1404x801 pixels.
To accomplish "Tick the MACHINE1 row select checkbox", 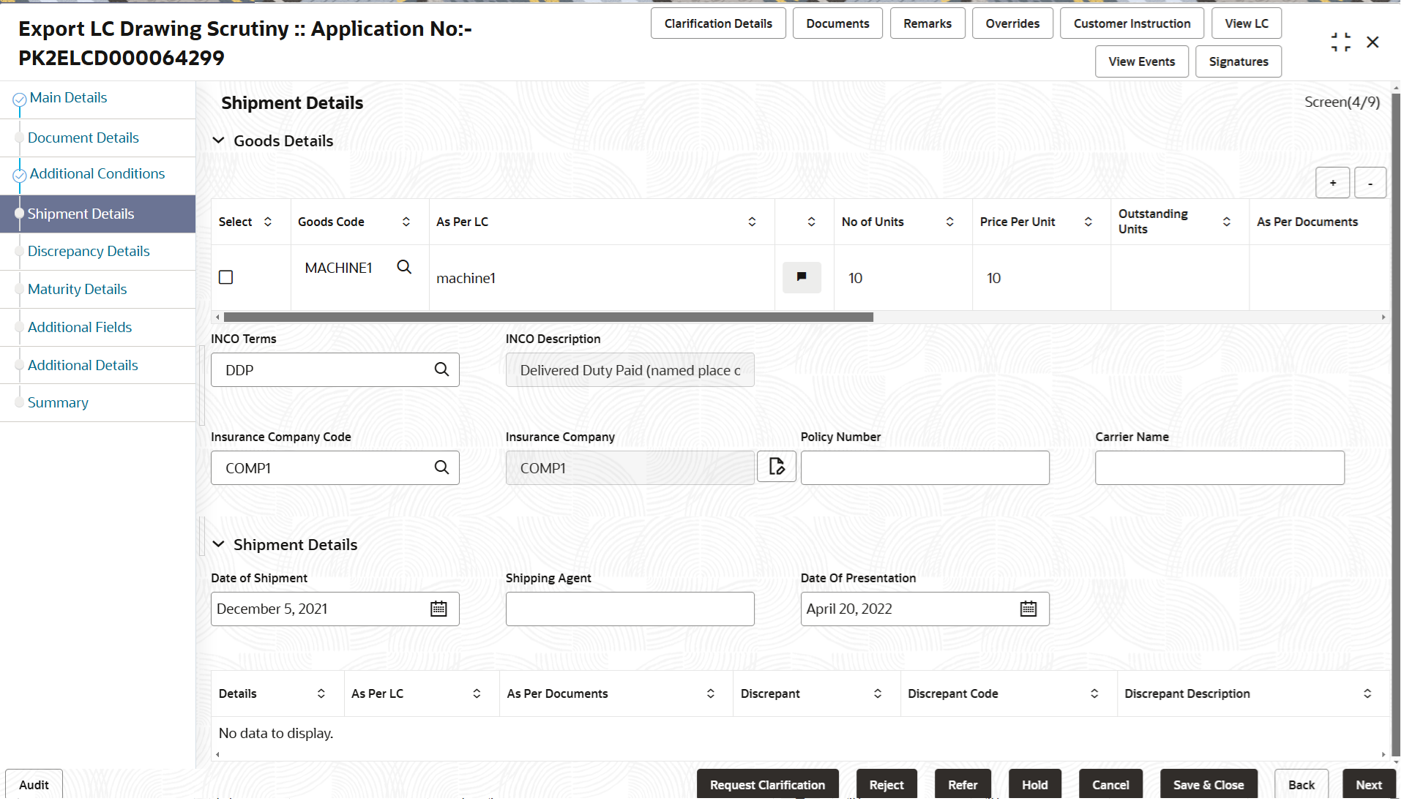I will coord(226,277).
